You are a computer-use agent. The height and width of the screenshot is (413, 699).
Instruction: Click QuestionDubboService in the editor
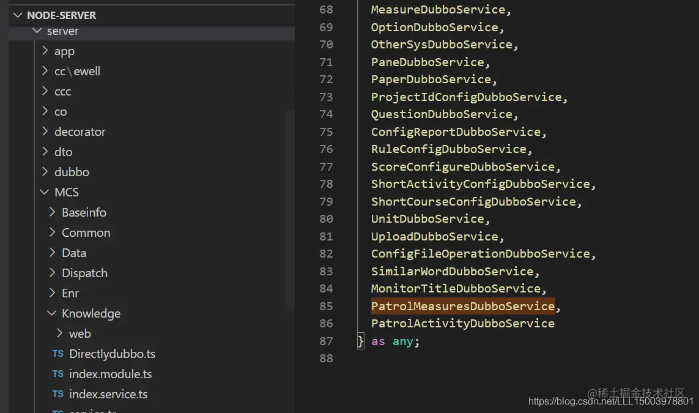442,114
